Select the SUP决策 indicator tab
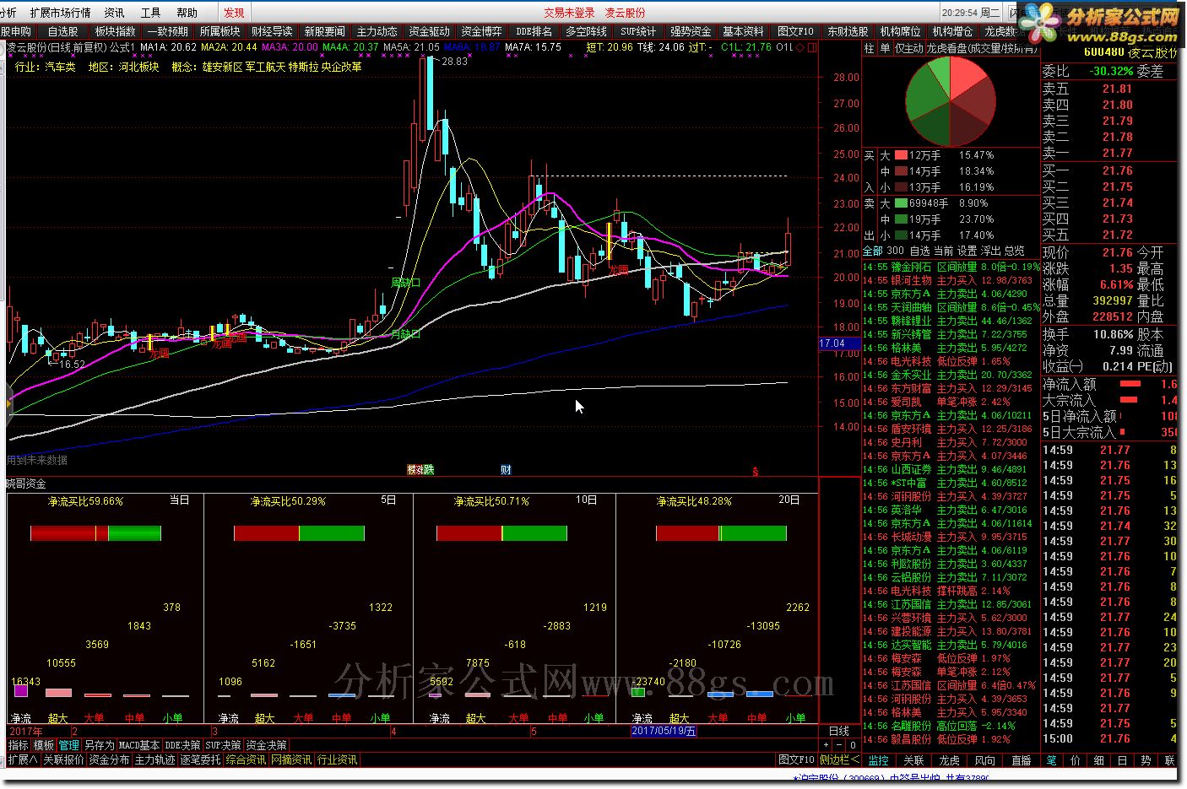The height and width of the screenshot is (789, 1187). (x=224, y=745)
